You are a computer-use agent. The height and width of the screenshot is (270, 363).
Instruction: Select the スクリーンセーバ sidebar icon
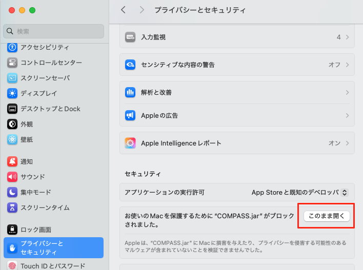12,78
